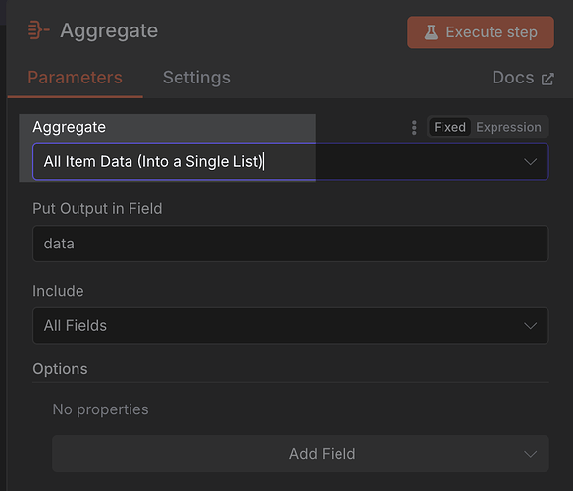Click the Options section heading
The height and width of the screenshot is (491, 573).
tap(60, 369)
